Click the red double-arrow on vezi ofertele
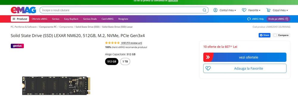Viewport: 298px width, 108px height. [x=208, y=57]
